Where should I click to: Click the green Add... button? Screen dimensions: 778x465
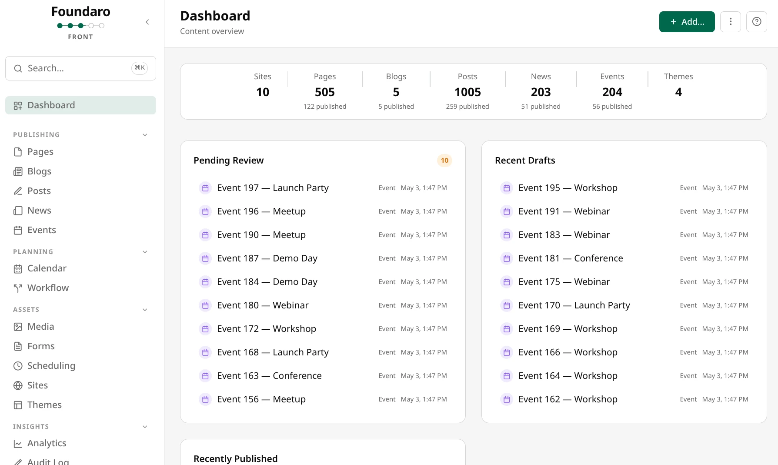click(x=687, y=22)
